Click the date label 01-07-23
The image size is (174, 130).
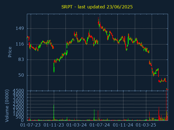(x=30, y=125)
